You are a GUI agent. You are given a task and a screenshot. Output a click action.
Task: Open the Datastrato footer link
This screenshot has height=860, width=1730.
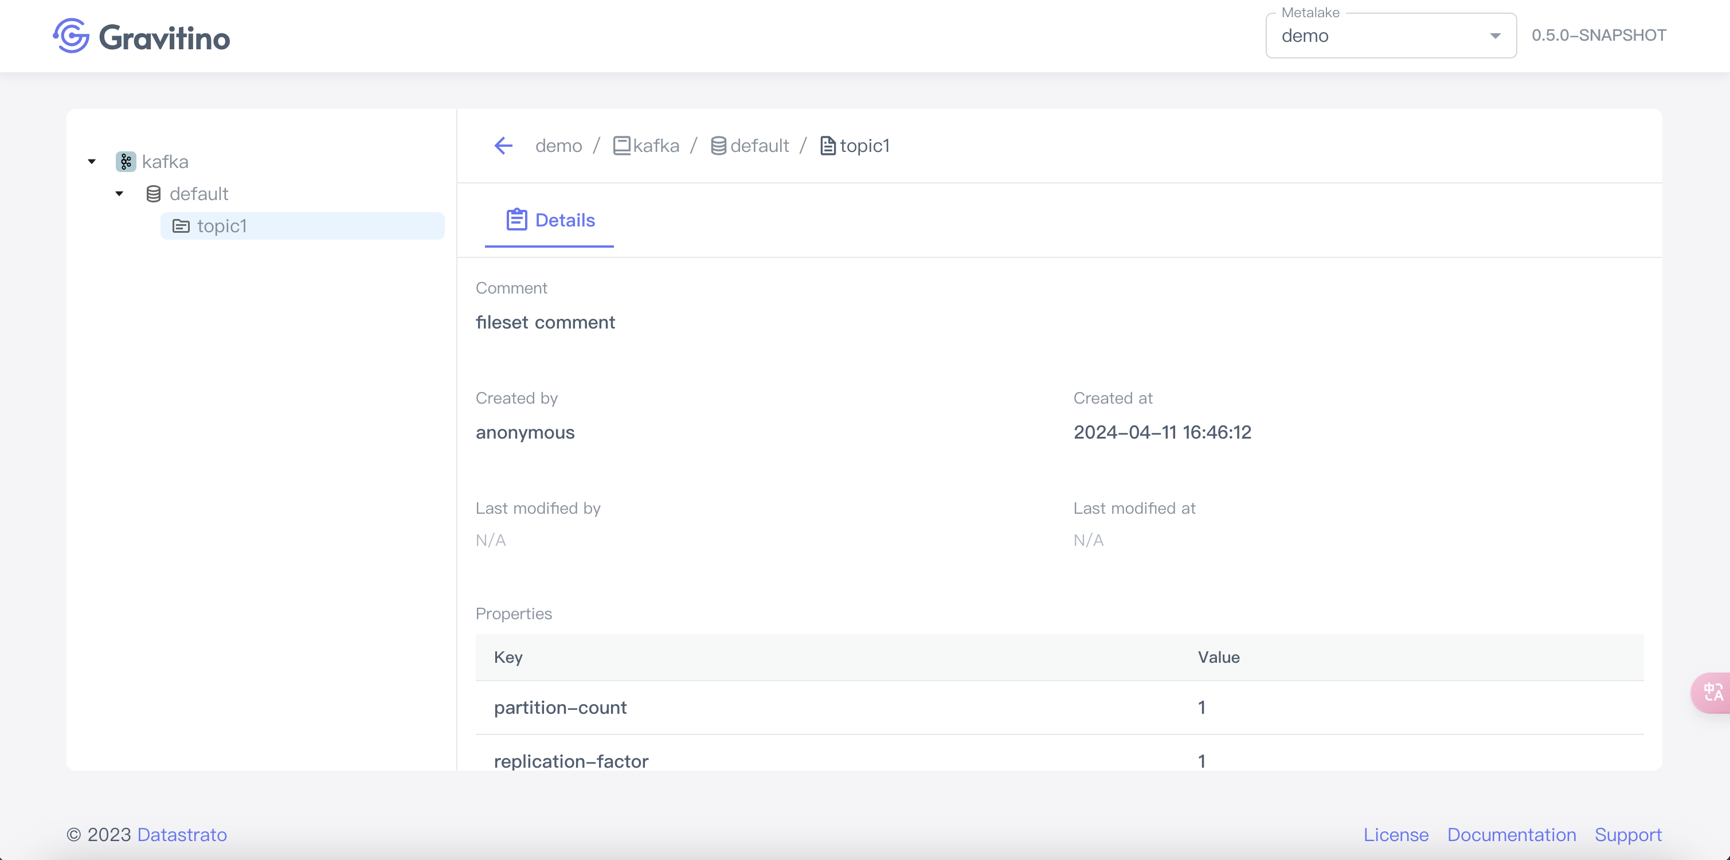click(182, 834)
